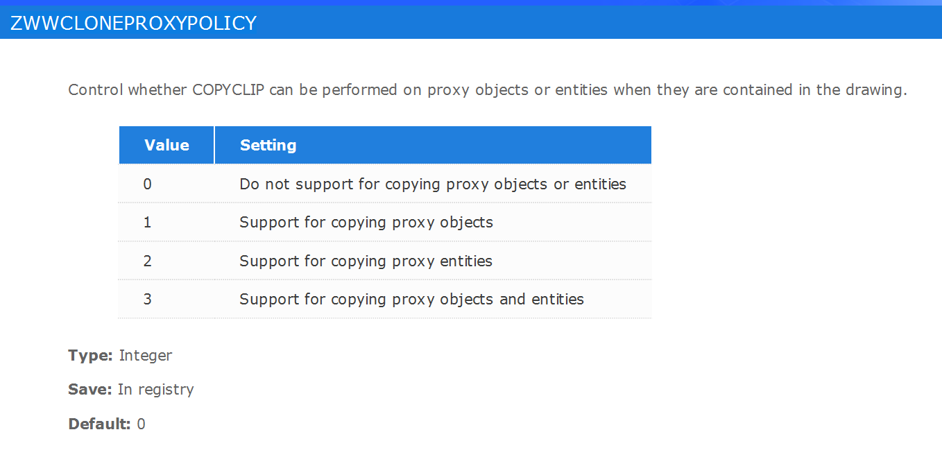Select the value 1 cell
Viewport: 942px width, 457px height.
pos(147,222)
